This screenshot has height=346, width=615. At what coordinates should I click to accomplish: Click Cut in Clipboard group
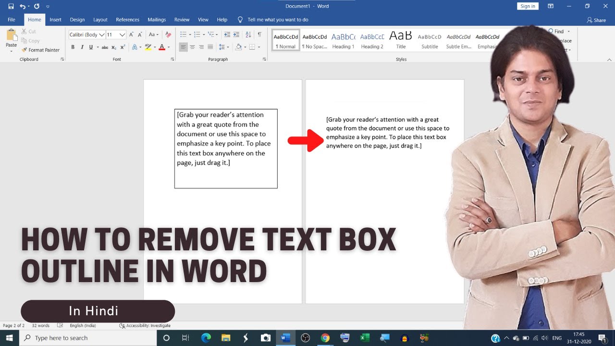pyautogui.click(x=28, y=31)
